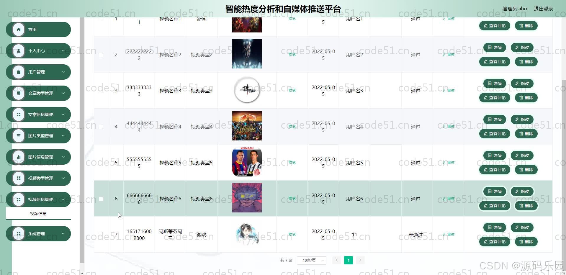
Task: Check the checkbox for 视频名称6
Action: click(101, 199)
